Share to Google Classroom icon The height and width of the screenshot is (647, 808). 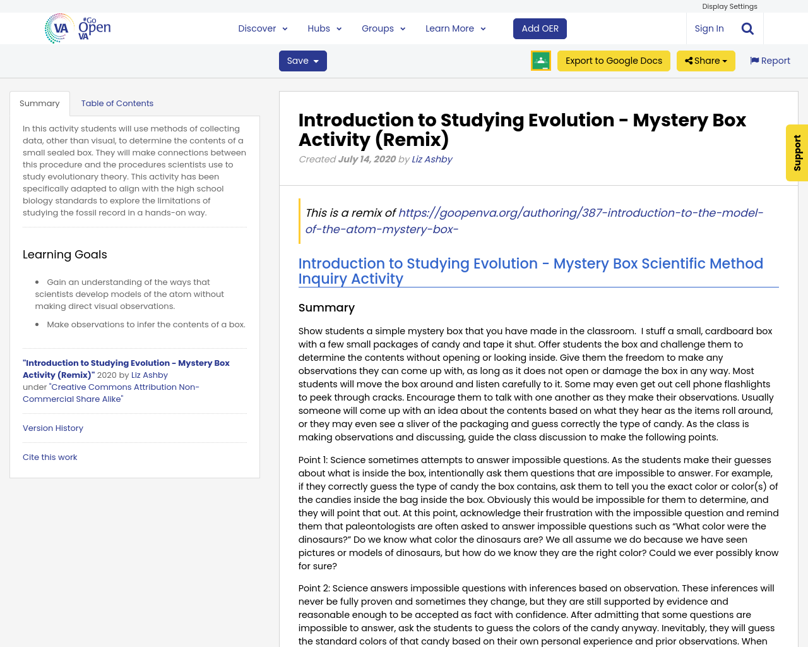(541, 61)
